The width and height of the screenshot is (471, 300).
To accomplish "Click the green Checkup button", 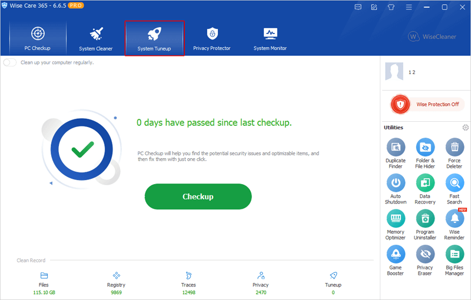I will pos(198,196).
